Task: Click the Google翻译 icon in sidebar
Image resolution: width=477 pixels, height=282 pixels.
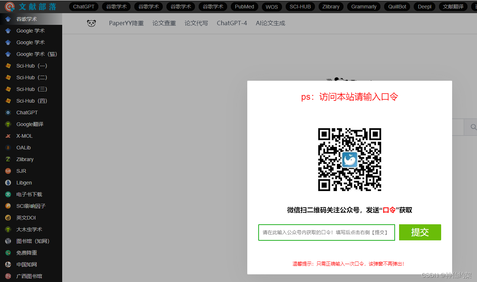Action: 8,124
